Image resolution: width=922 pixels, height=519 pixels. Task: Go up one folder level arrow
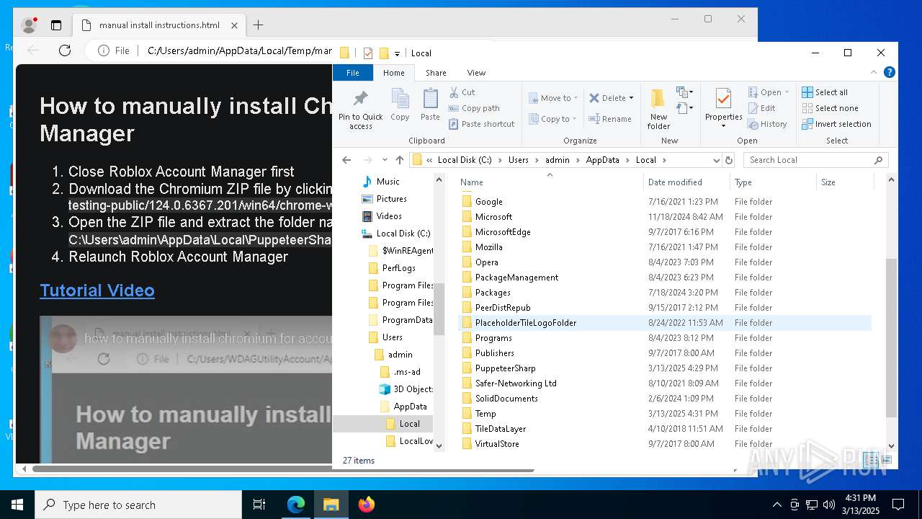click(400, 160)
